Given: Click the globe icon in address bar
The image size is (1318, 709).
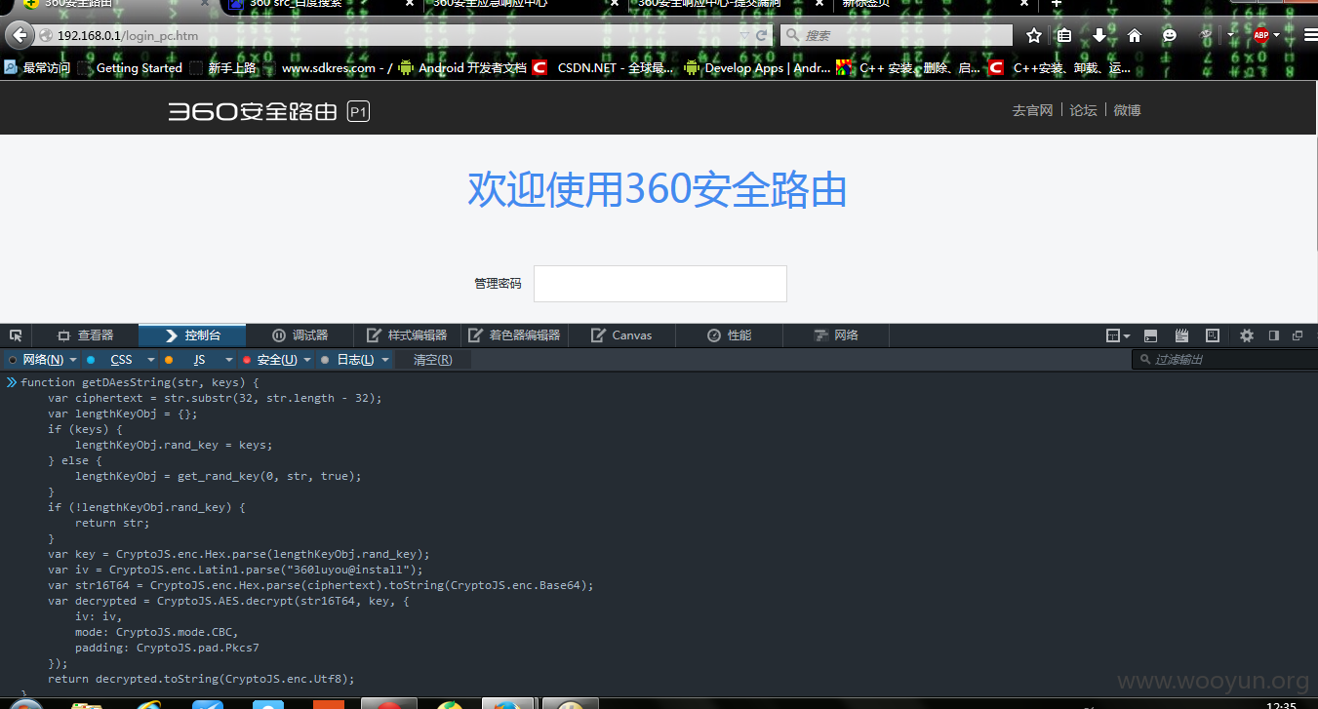Looking at the screenshot, I should pyautogui.click(x=46, y=35).
